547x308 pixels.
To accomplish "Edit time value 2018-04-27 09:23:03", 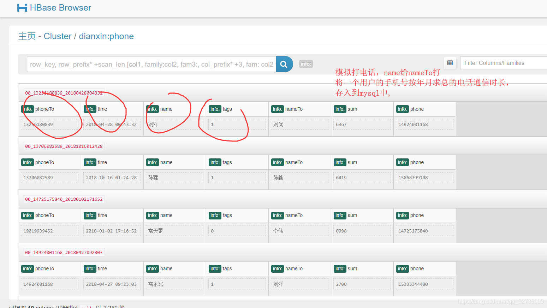I will coord(112,284).
